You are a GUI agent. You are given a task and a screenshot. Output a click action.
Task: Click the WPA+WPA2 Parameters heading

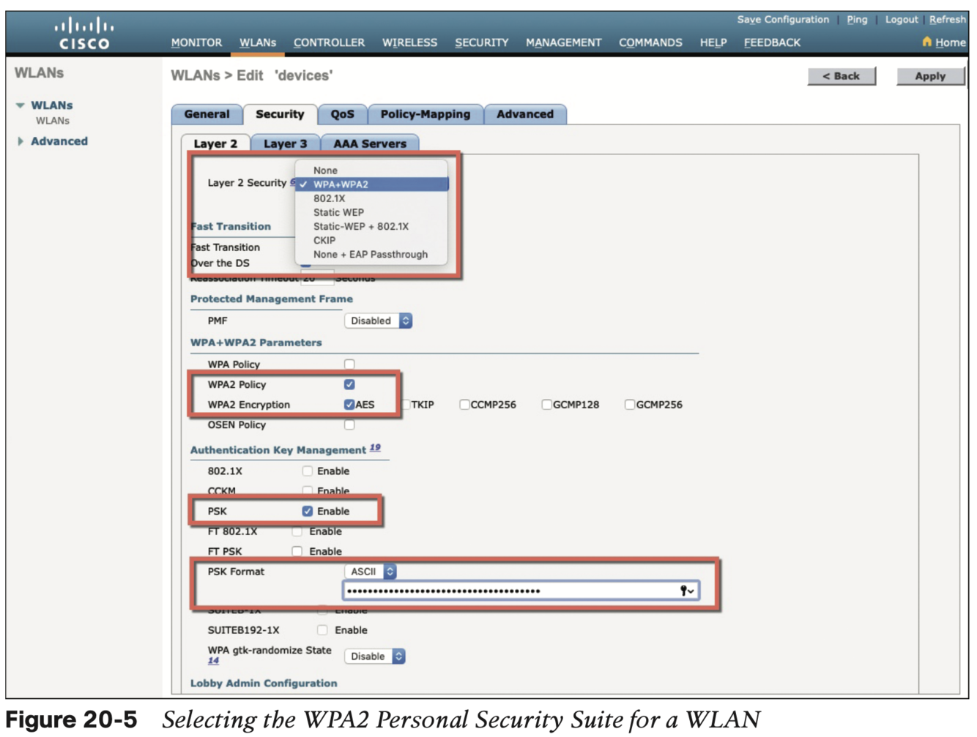click(x=256, y=343)
